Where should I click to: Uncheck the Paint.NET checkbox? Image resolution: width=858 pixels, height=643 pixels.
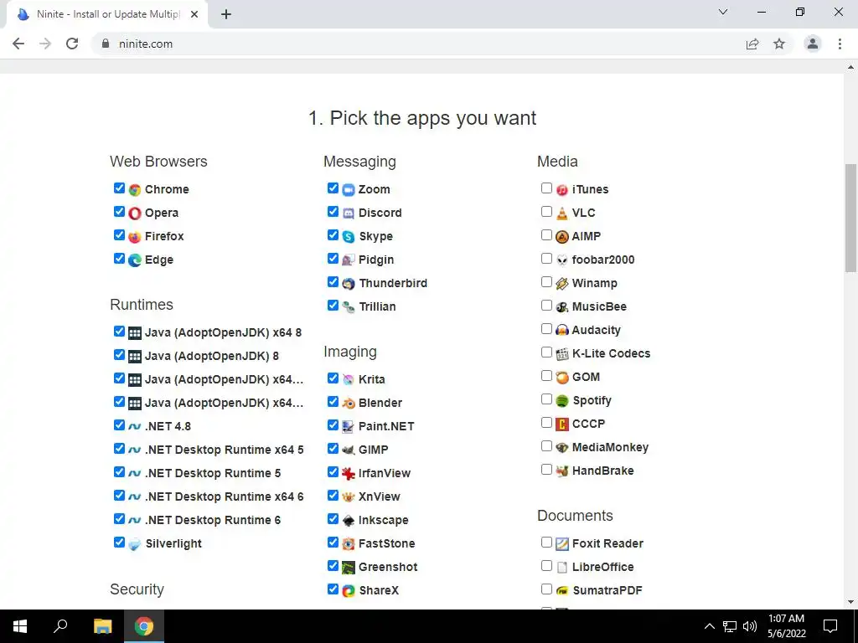[x=333, y=424]
